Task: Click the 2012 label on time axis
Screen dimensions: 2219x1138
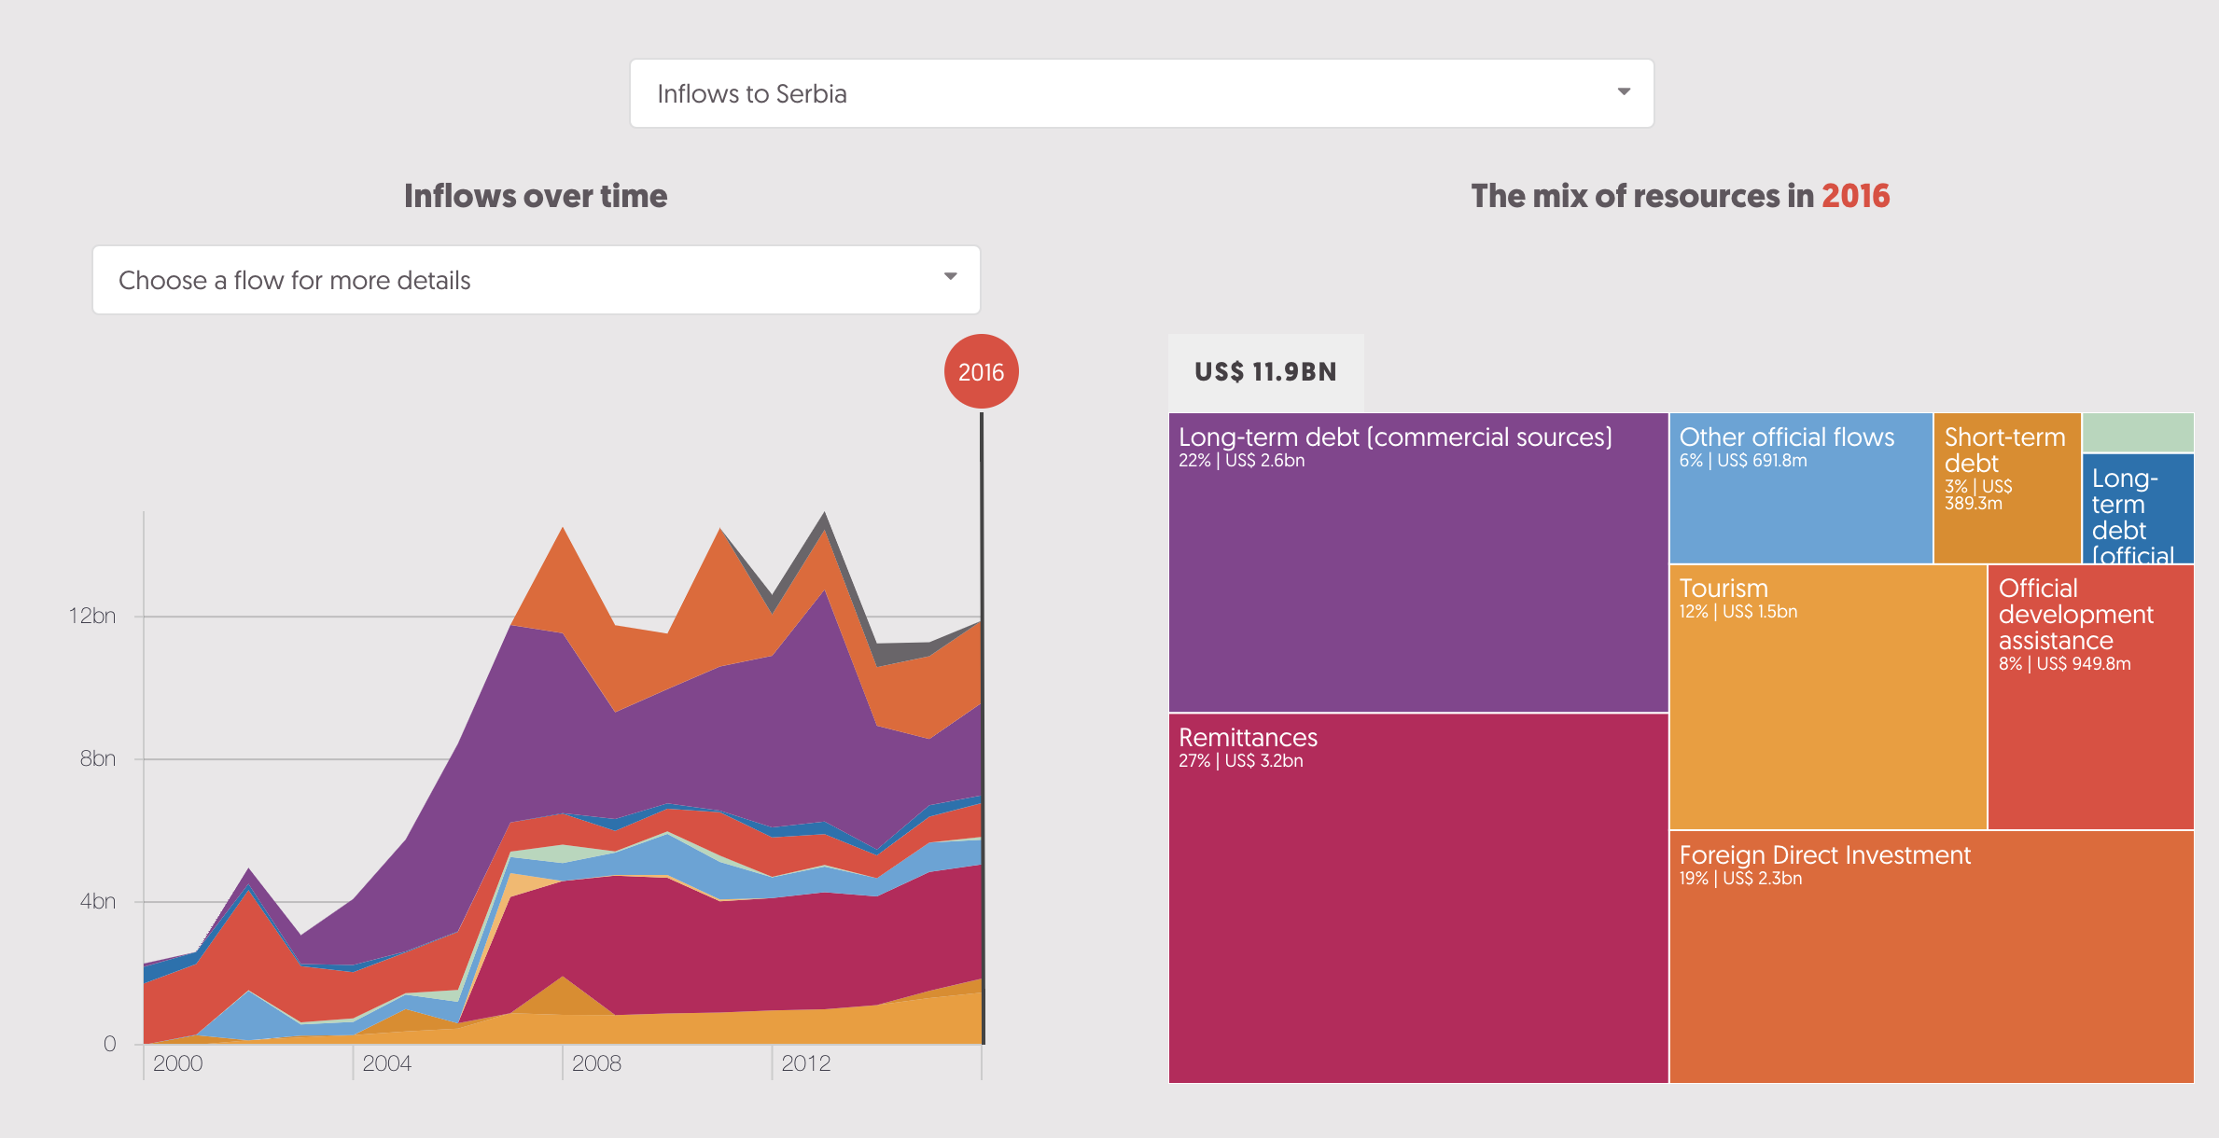Action: pyautogui.click(x=805, y=1063)
